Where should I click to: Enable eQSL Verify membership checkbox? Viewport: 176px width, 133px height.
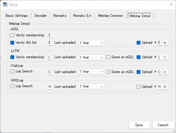(x=12, y=35)
